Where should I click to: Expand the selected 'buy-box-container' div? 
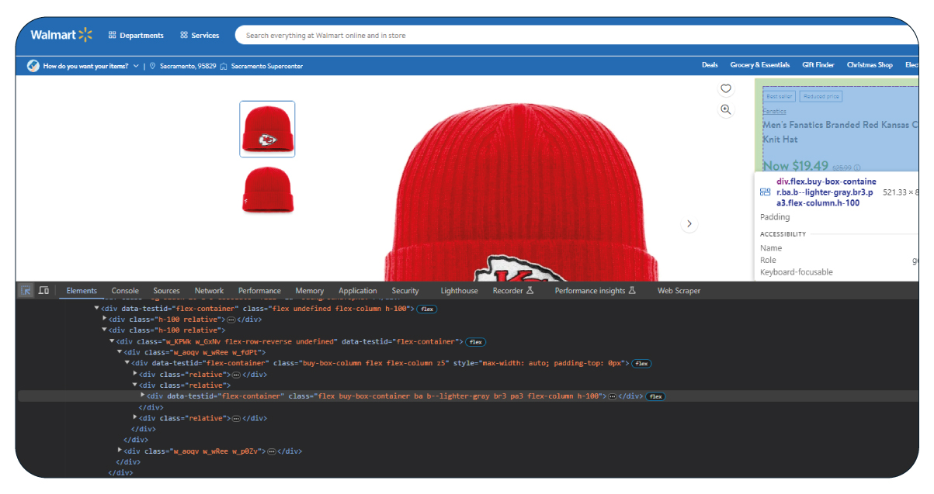pos(143,396)
